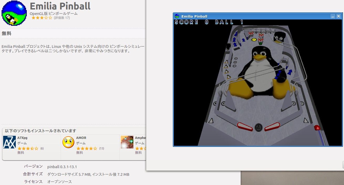This screenshot has height=185, width=344.
Task: Click the Emilia Pinball description paragraph
Action: [73, 49]
